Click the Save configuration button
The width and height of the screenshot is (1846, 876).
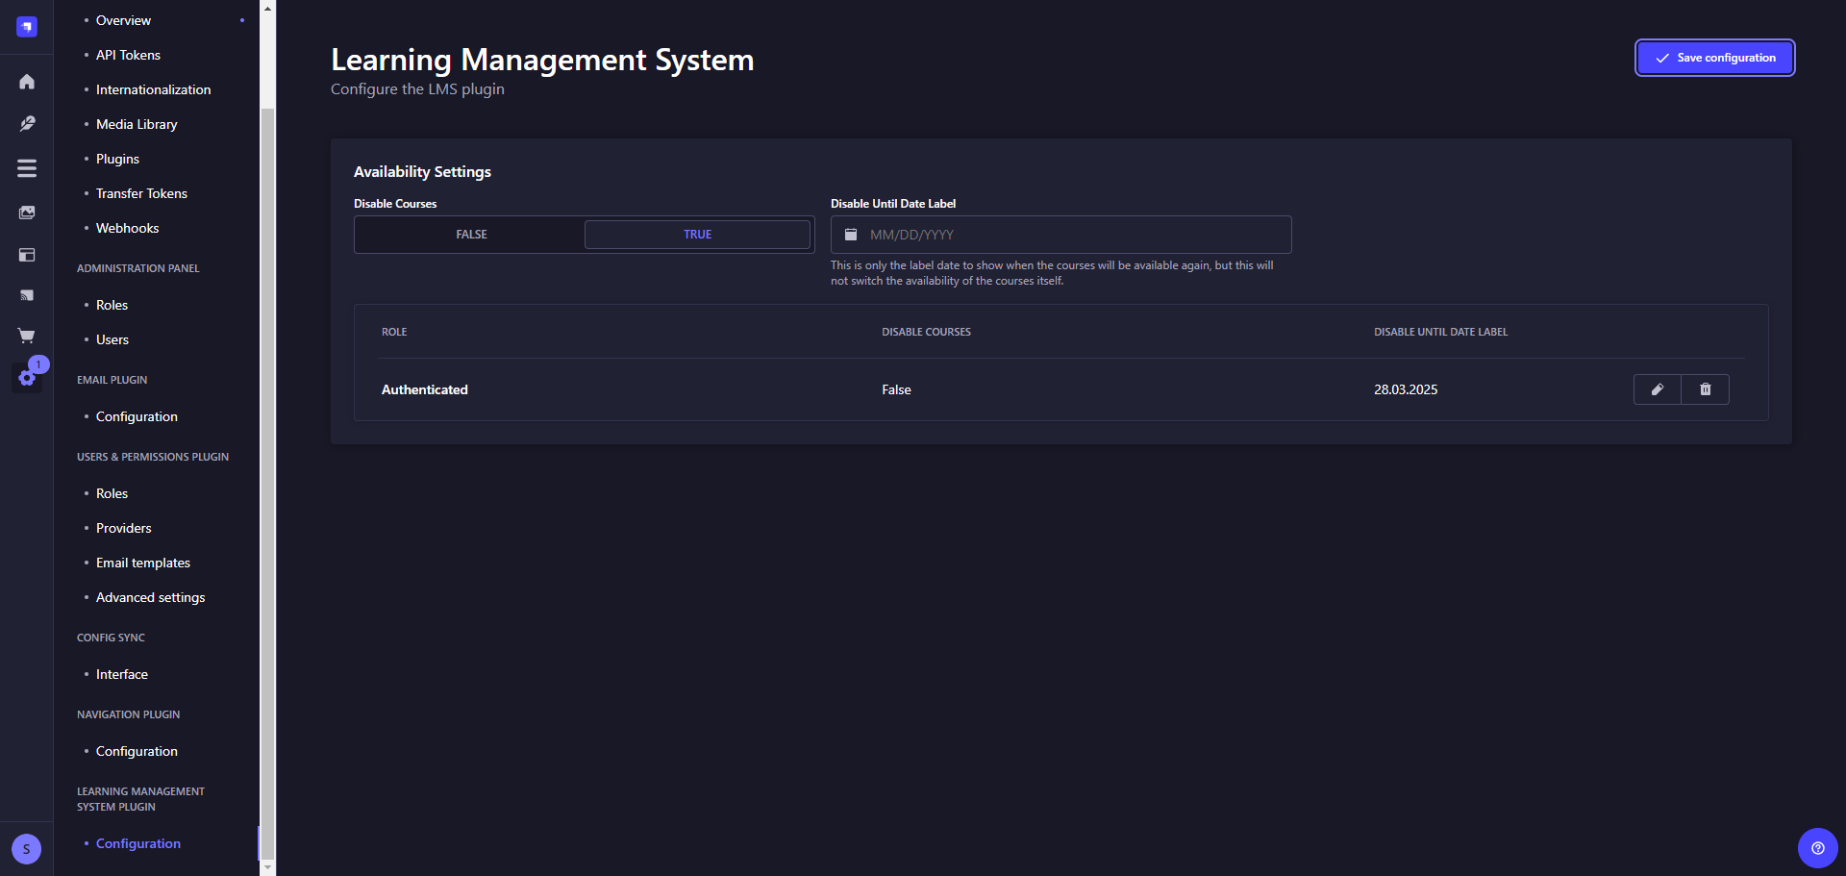[1713, 58]
